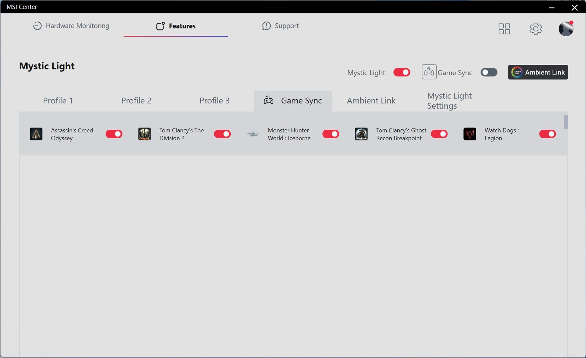Open the Hardware Monitoring tab
Viewport: 586px width, 358px height.
71,26
